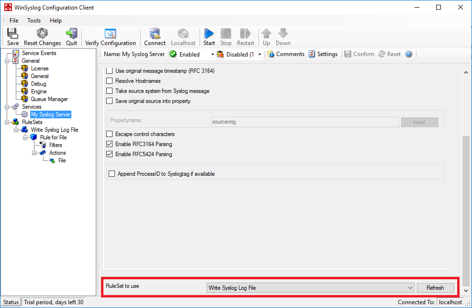Viewport: 472px width, 308px height.
Task: Select Engine node in tree
Action: [x=38, y=91]
